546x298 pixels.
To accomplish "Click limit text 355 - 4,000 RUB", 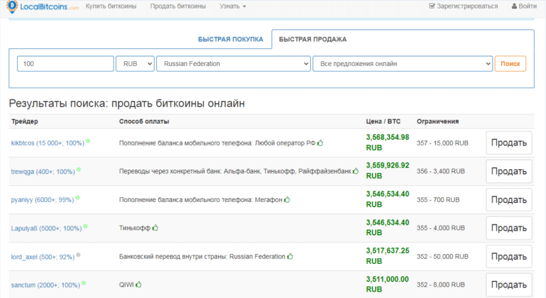I will tap(441, 228).
